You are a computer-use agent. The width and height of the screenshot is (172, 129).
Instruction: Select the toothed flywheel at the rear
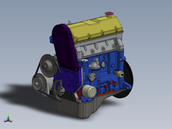click(x=128, y=79)
